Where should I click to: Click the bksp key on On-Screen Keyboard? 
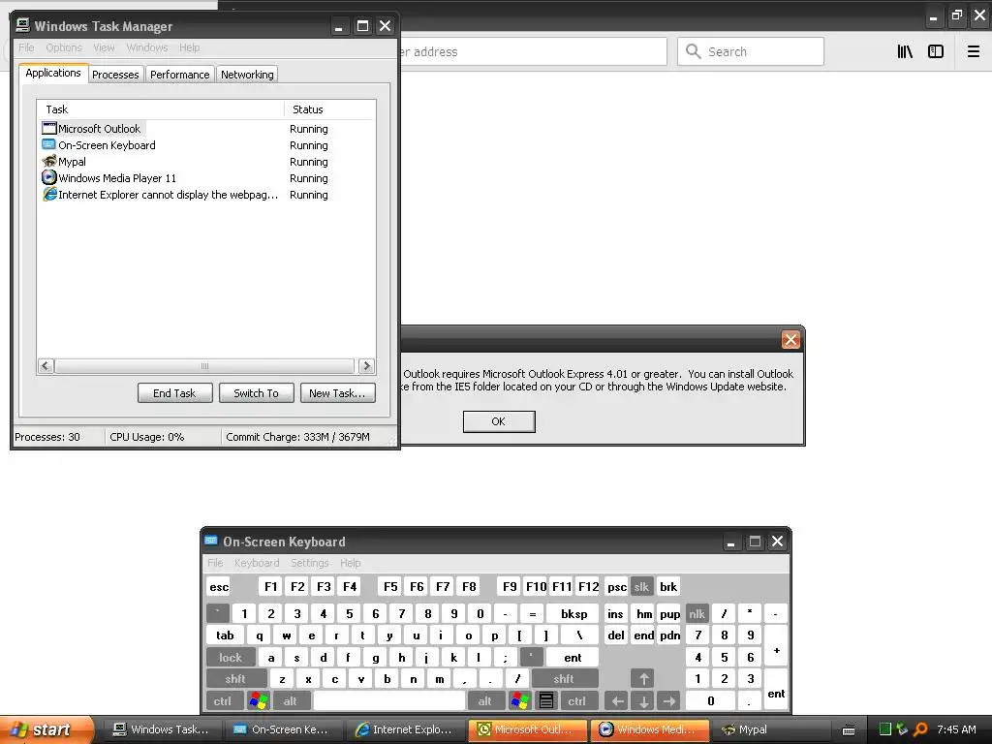pyautogui.click(x=573, y=613)
